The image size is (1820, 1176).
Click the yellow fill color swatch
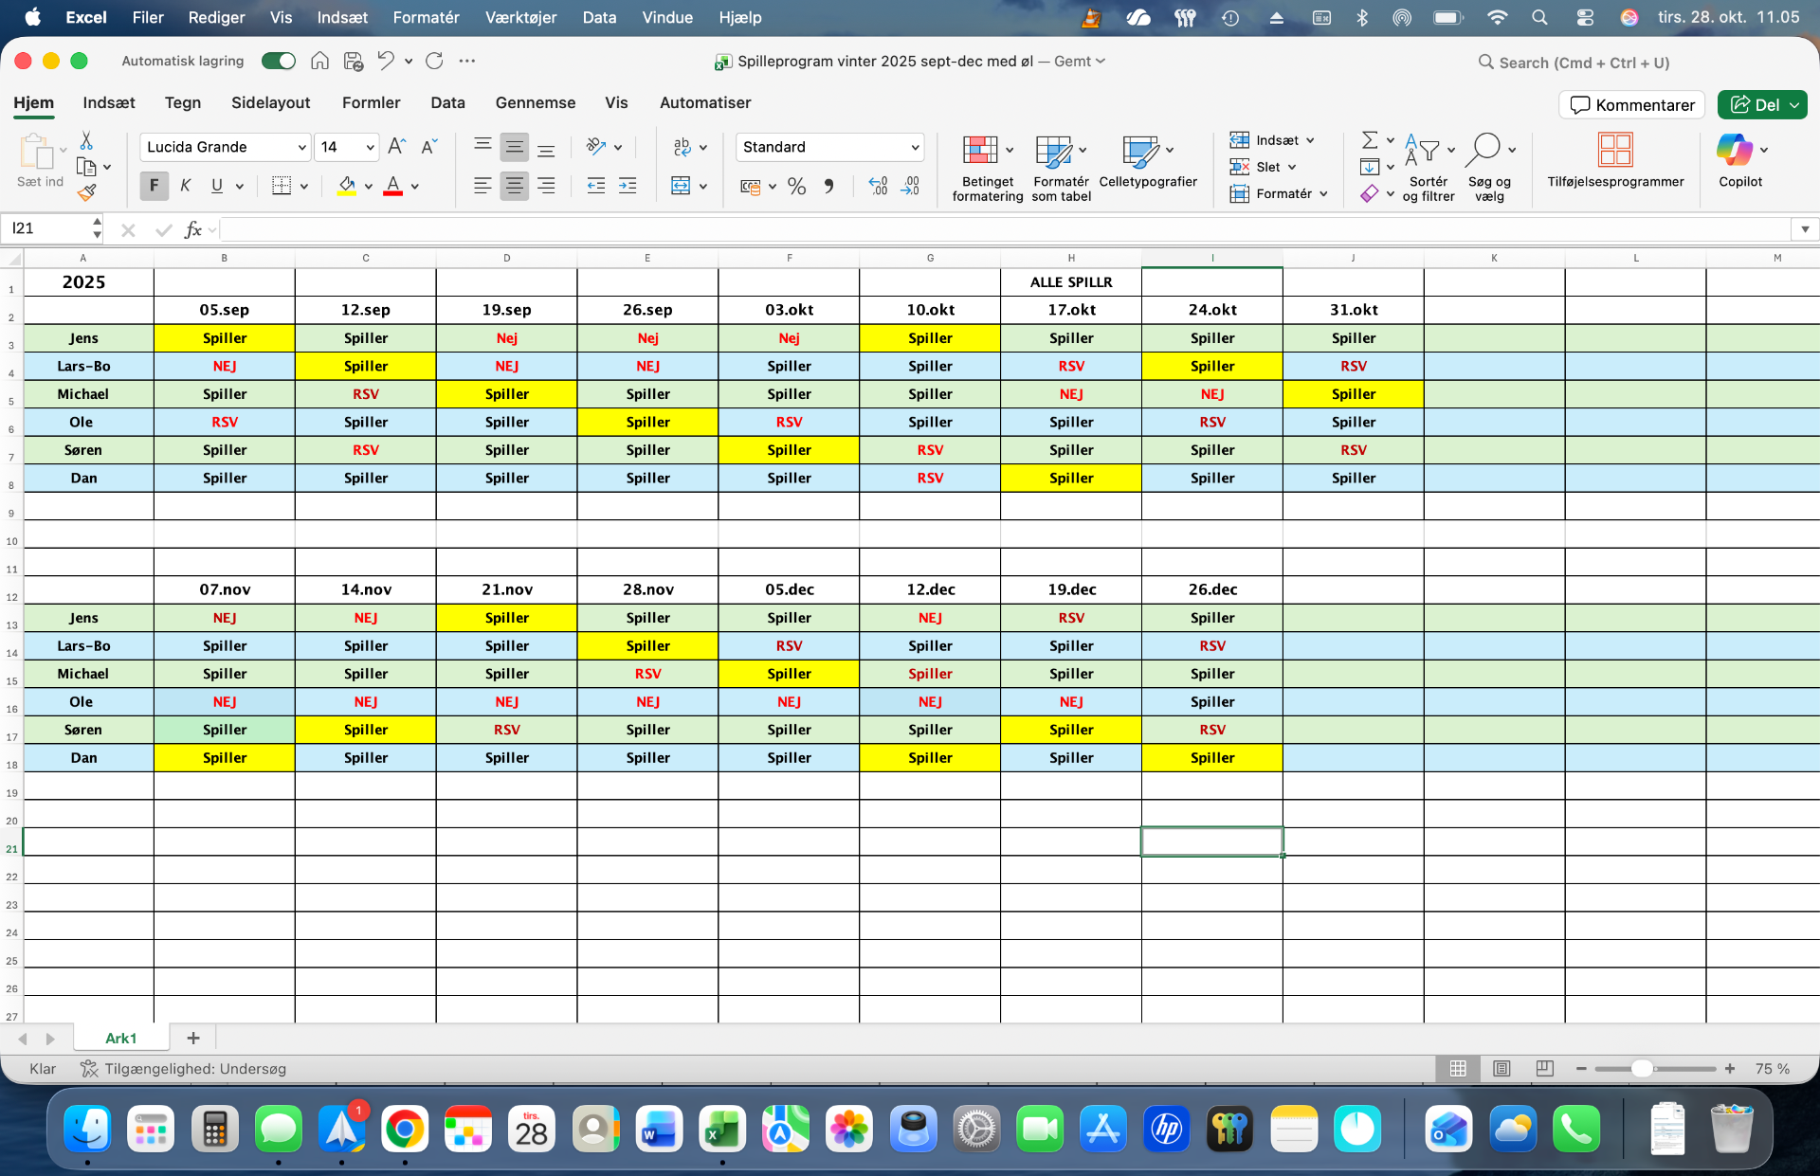point(347,187)
